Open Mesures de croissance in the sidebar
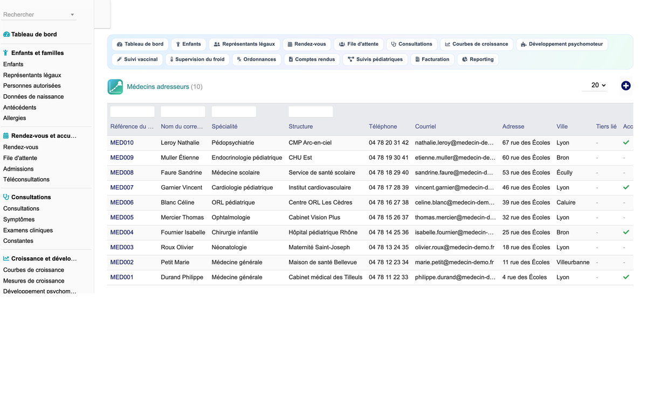 pyautogui.click(x=34, y=280)
